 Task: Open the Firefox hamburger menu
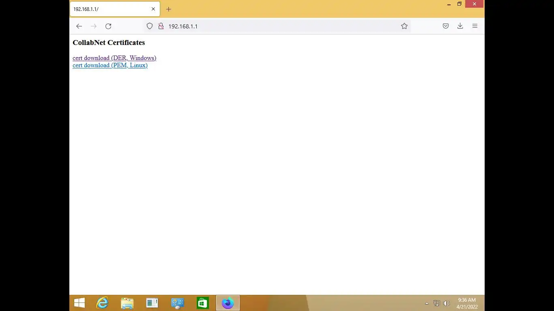tap(475, 26)
